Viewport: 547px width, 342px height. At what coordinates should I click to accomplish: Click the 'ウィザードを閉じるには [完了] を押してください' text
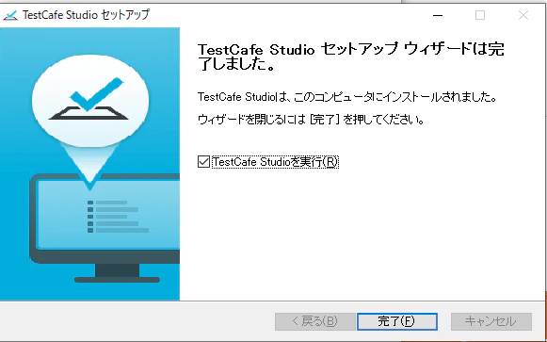(311, 120)
